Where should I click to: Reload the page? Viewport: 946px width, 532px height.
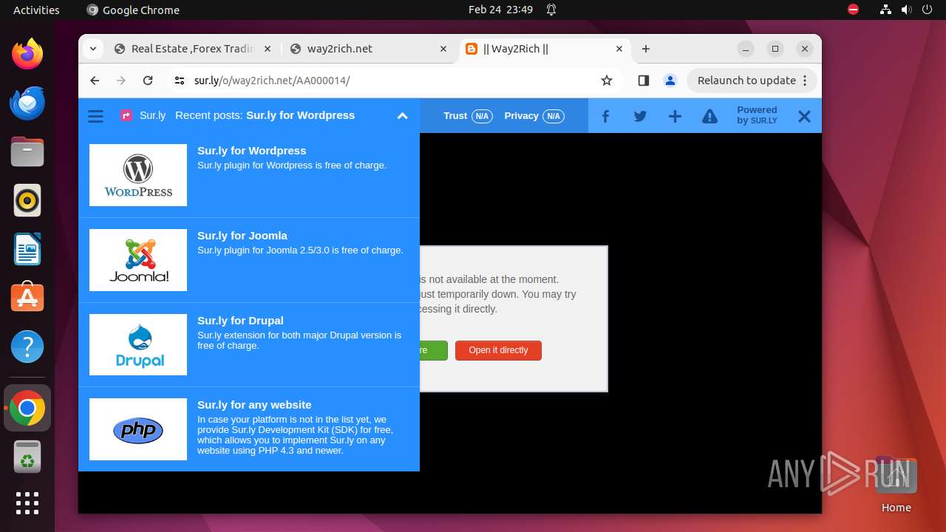coord(148,81)
